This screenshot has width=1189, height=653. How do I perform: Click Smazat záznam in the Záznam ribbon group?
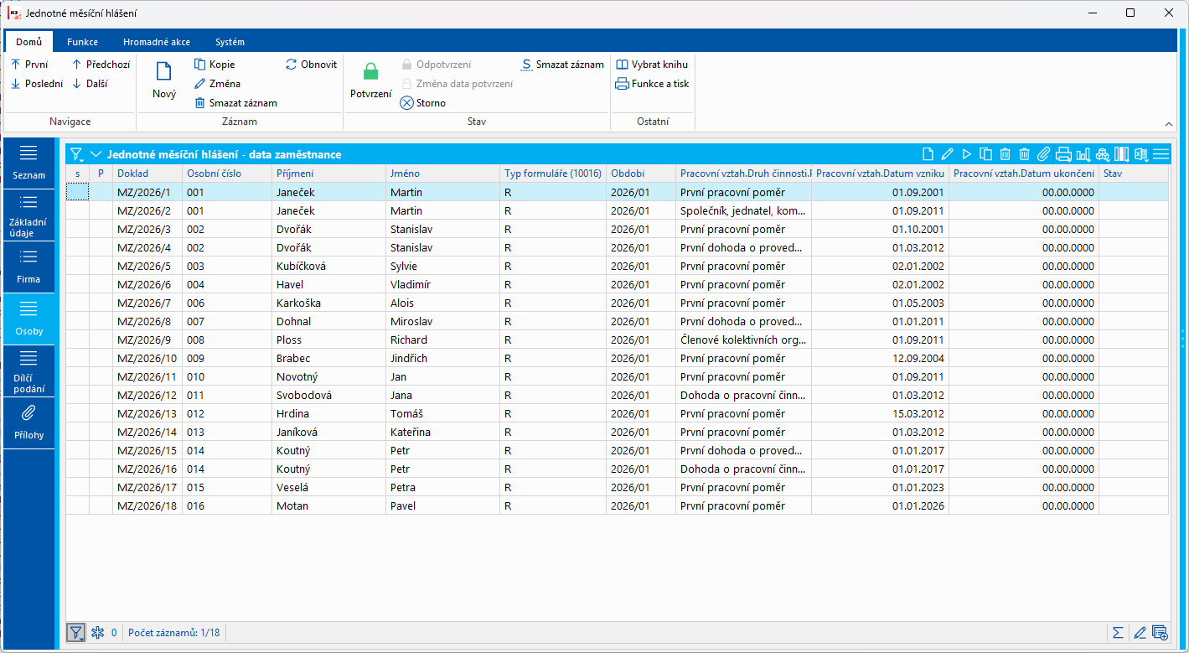pyautogui.click(x=235, y=103)
